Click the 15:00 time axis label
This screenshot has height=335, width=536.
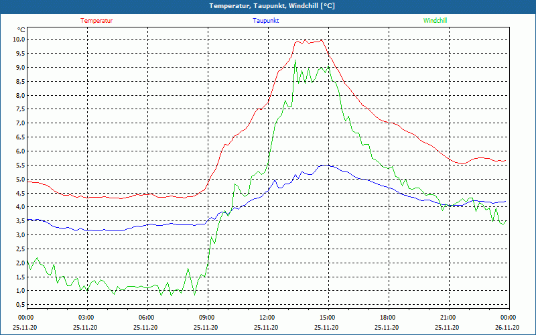328,318
